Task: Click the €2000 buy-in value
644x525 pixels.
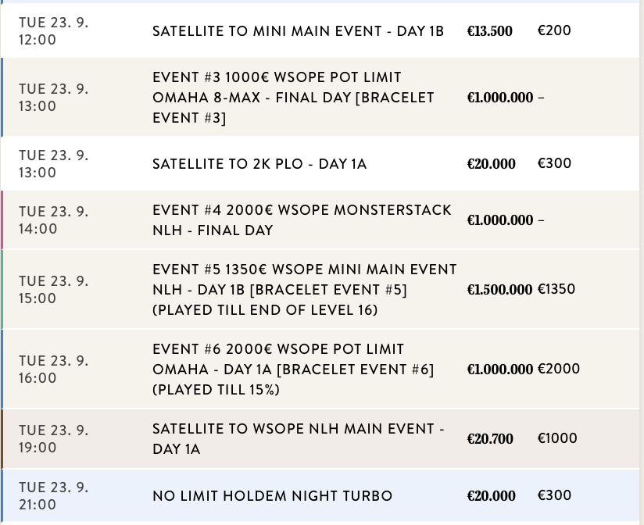Action: point(559,369)
